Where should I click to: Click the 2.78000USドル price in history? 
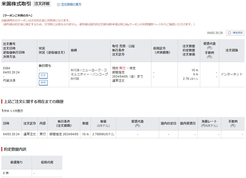[x=103, y=134]
